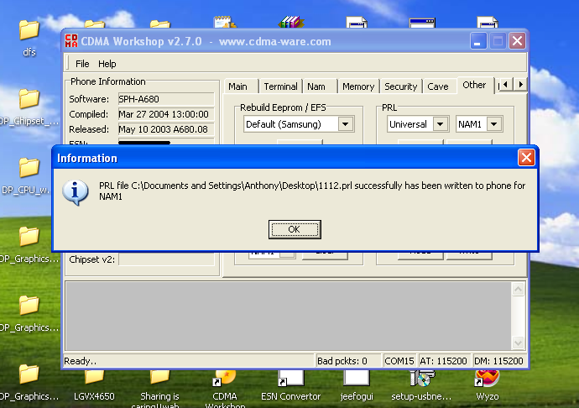Select the DP_Chipset folder icon
The width and height of the screenshot is (579, 408).
[29, 99]
